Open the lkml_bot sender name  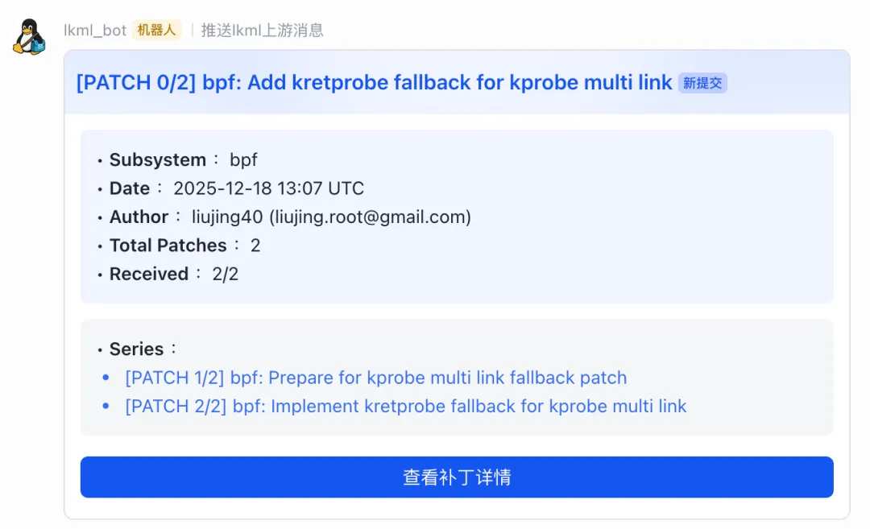pyautogui.click(x=95, y=30)
